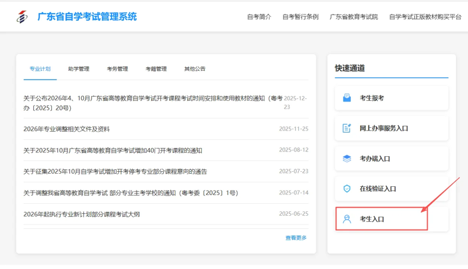Open notice about 增加40门开考课程
468x269 pixels.
click(113, 150)
